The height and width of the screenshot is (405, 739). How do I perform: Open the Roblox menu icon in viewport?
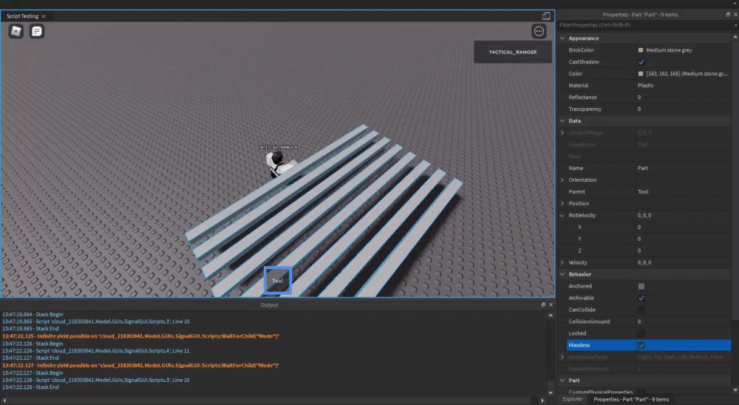16,31
